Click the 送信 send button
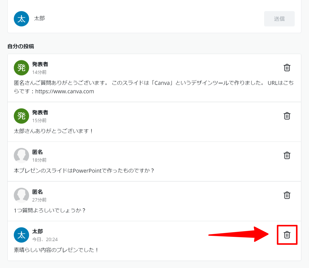This screenshot has height=268, width=309. click(x=279, y=19)
